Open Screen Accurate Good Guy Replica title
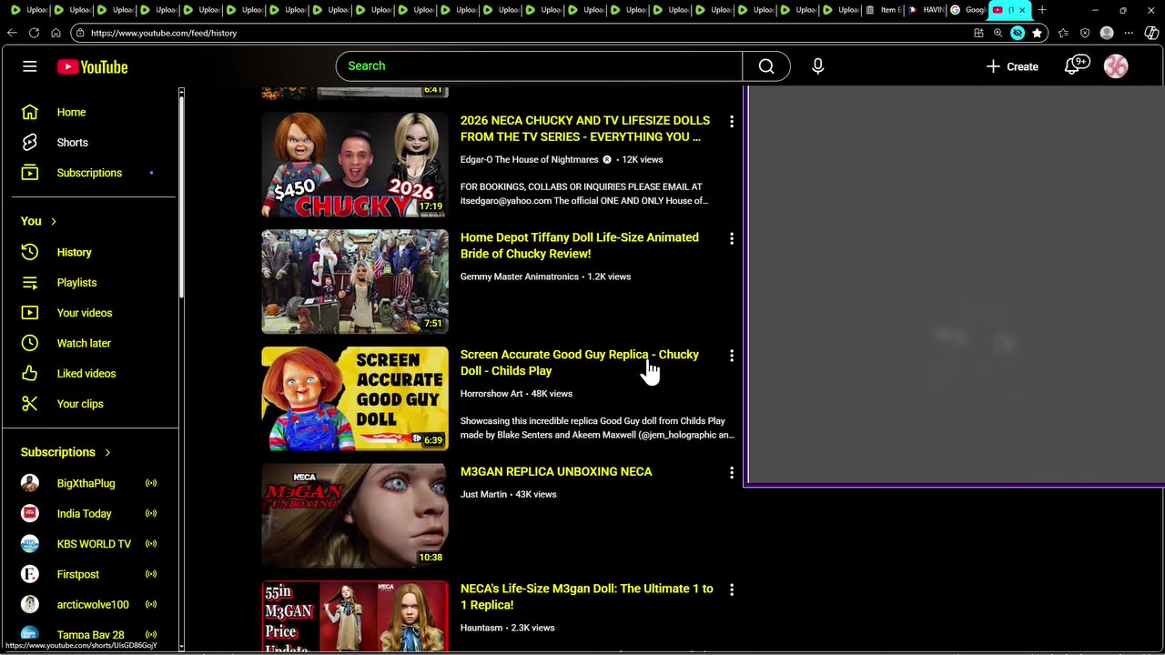Viewport: 1165px width, 655px height. coord(580,363)
